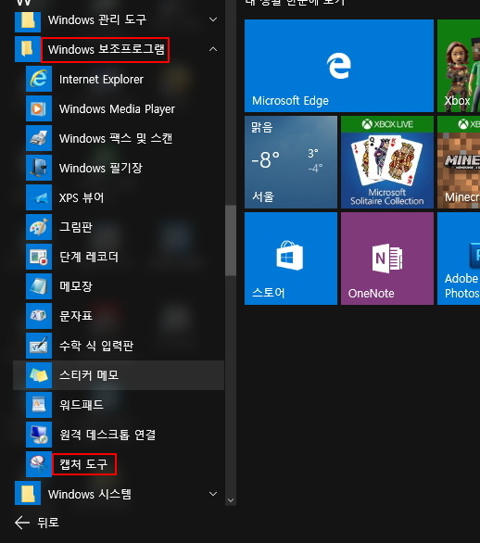This screenshot has width=480, height=543.
Task: Open Microsoft Solitaire Collection tile
Action: tap(387, 162)
